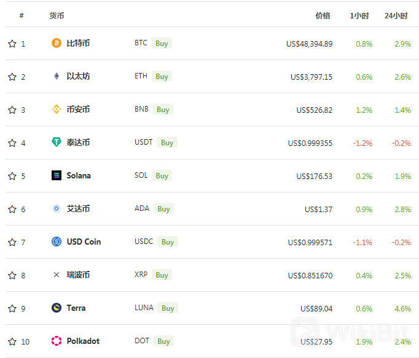Image resolution: width=419 pixels, height=358 pixels.
Task: Click the Tether green logo icon
Action: tap(57, 142)
